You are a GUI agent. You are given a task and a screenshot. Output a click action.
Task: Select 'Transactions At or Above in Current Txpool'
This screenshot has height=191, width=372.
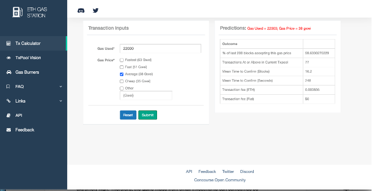coord(255,63)
